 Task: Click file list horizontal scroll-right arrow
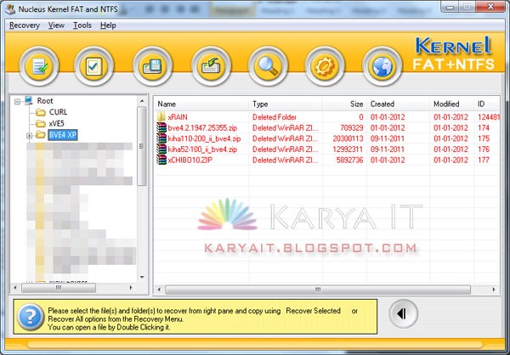[494, 290]
